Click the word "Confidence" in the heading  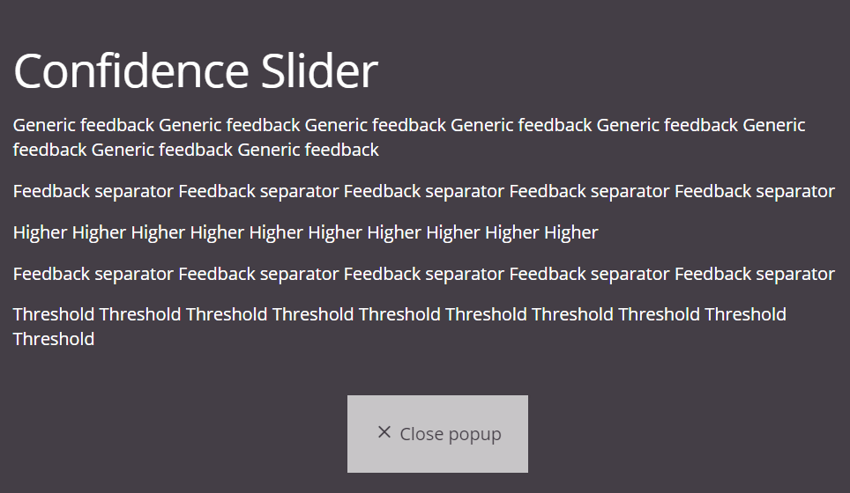[130, 71]
